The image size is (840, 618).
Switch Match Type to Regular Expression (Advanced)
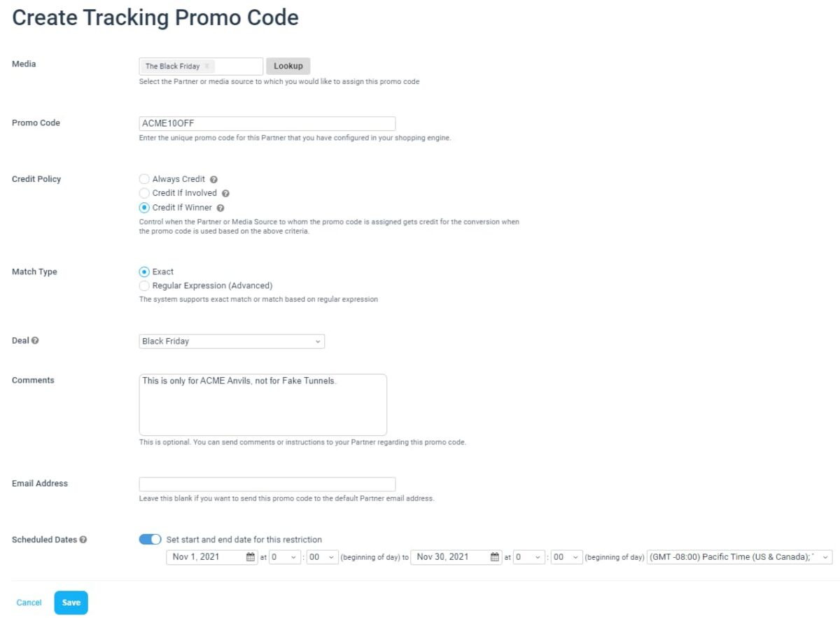click(144, 286)
